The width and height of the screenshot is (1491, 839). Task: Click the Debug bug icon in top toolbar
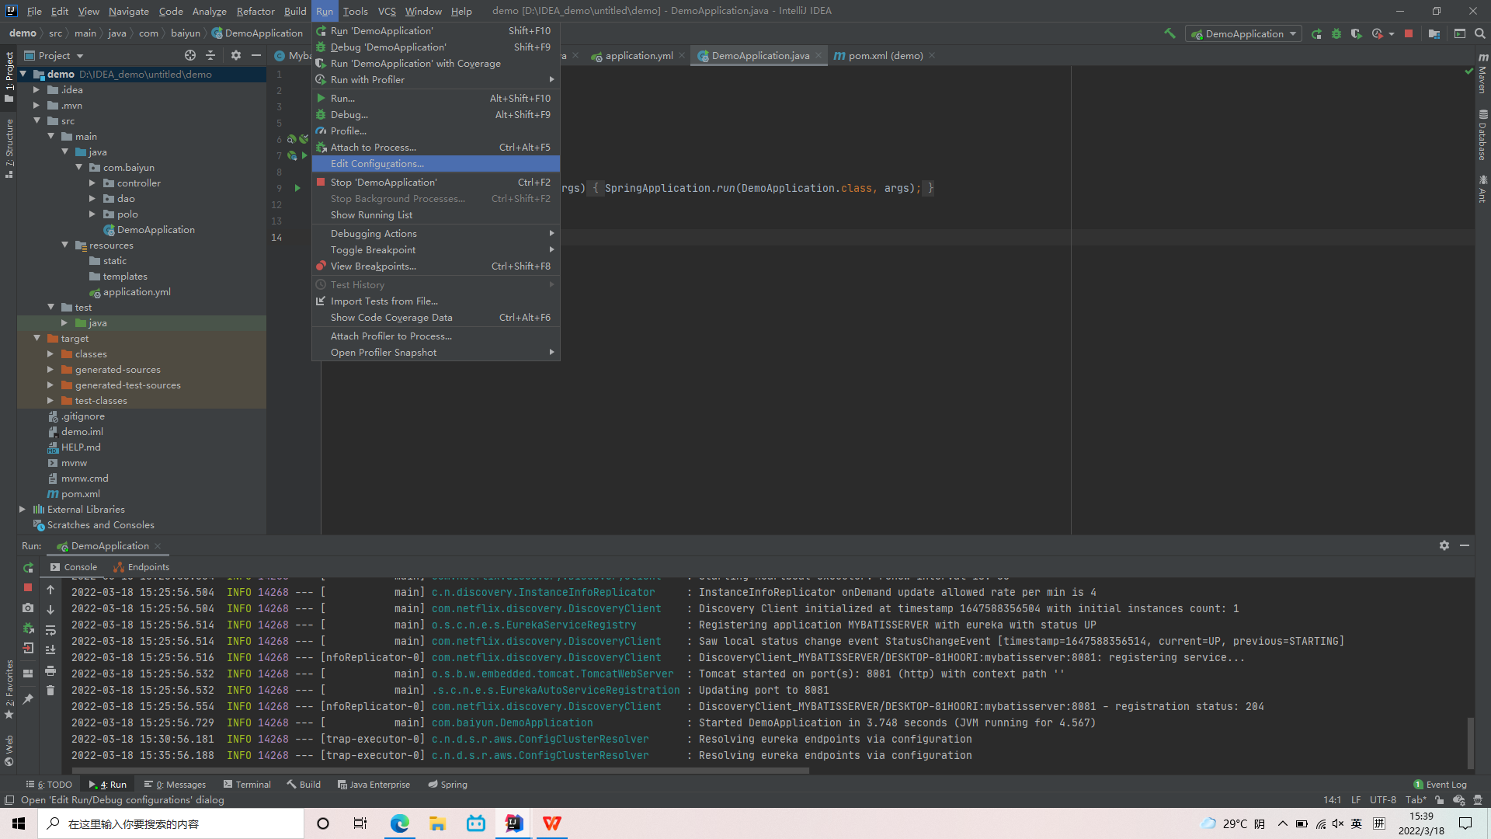click(x=1336, y=33)
